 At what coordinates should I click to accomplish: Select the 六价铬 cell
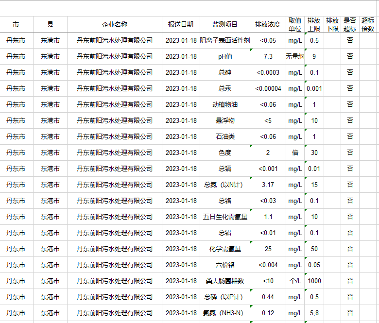pyautogui.click(x=225, y=265)
